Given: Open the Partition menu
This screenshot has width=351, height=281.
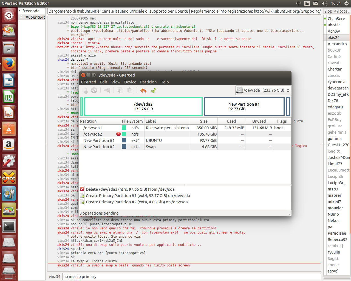Looking at the screenshot, I should click(x=148, y=82).
